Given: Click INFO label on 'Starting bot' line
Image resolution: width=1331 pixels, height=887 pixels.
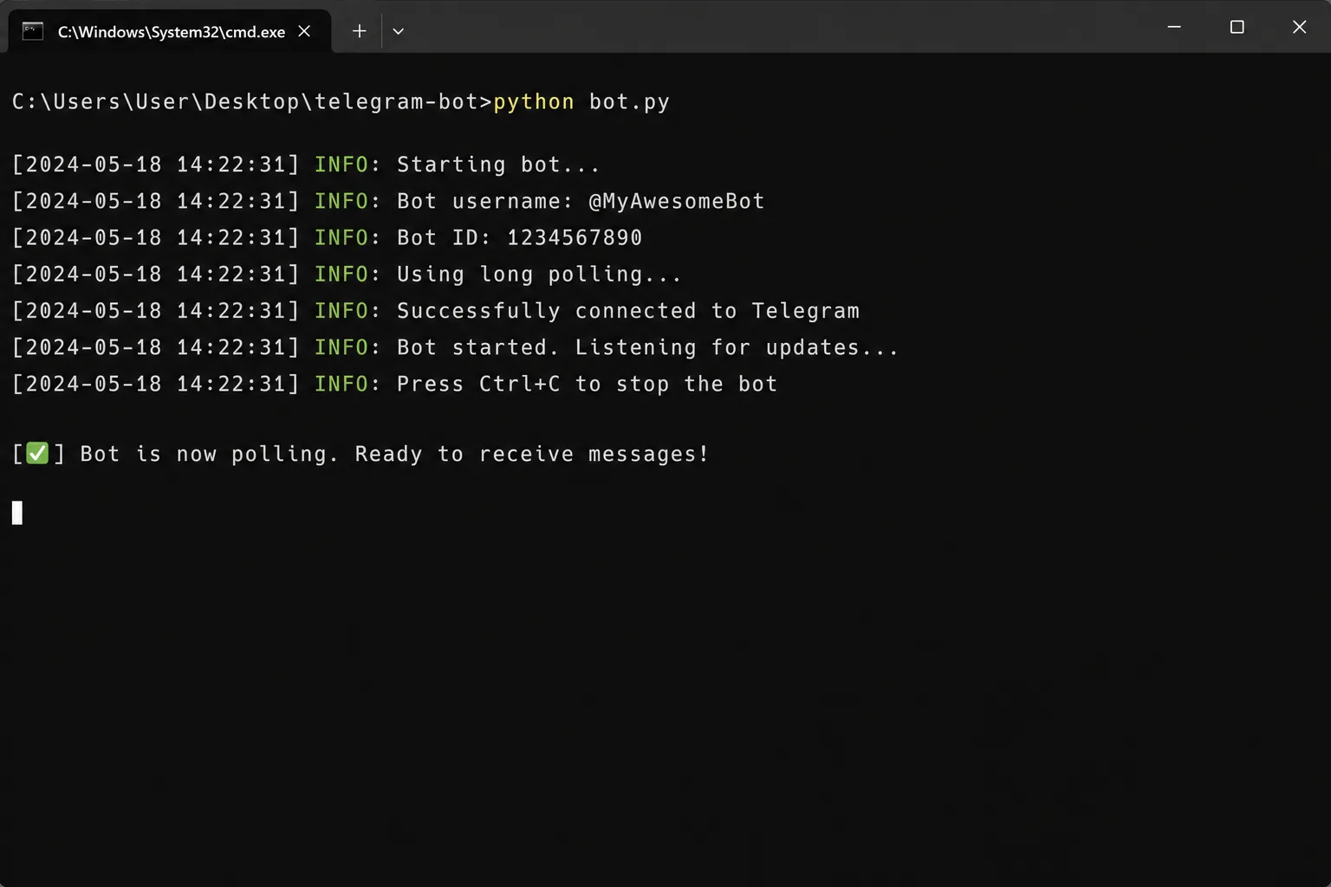Looking at the screenshot, I should tap(341, 165).
